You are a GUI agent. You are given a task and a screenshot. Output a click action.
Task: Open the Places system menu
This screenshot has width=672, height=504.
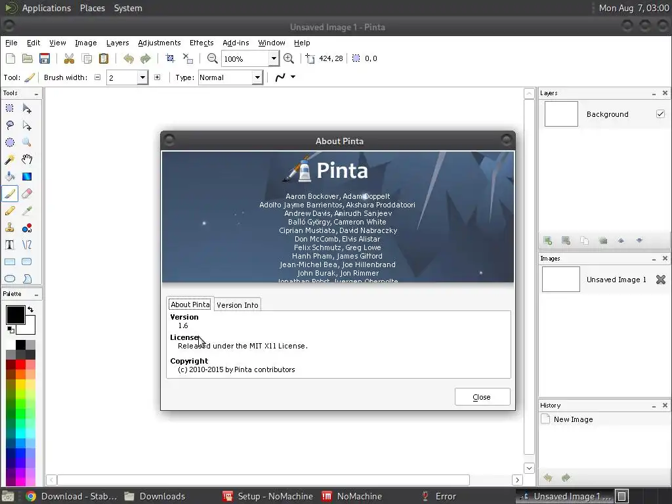(x=92, y=8)
